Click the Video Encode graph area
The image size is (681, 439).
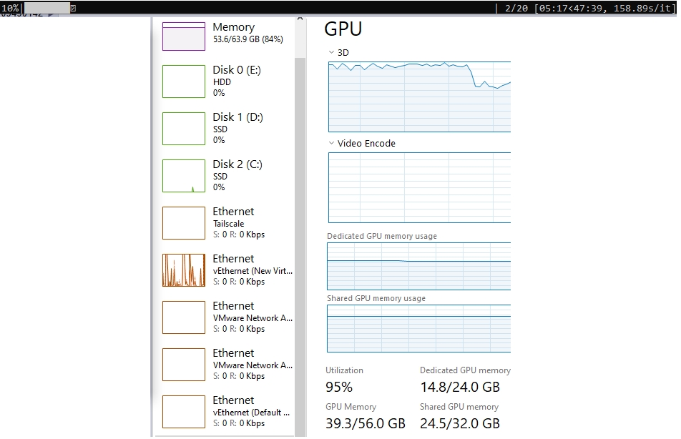(x=419, y=187)
